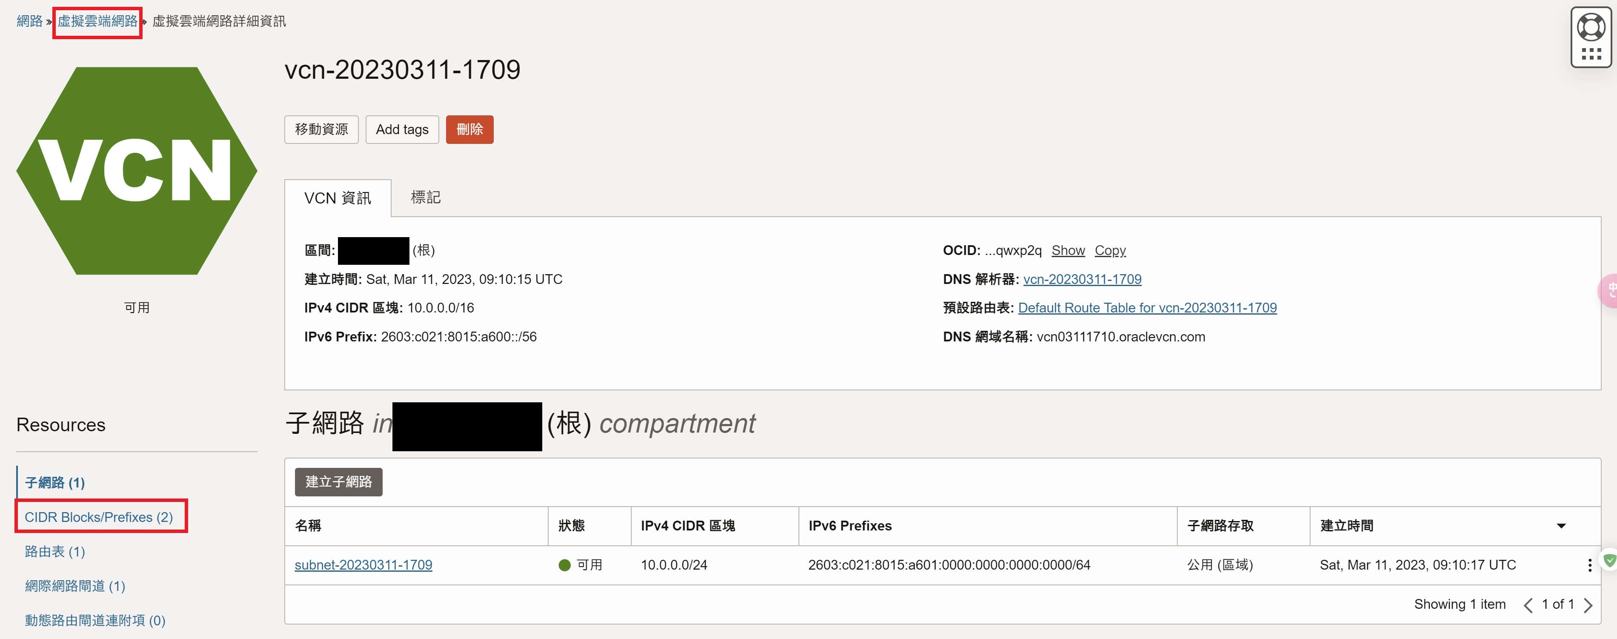Open the subnet-20230311-1709 link

pos(363,565)
